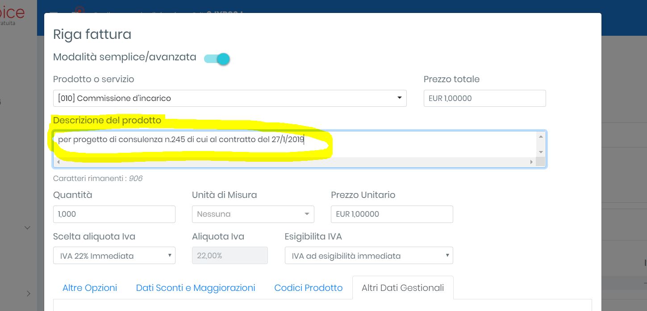Viewport: 647px width, 311px height.
Task: Click the Caratteri rimanenti 906 text
Action: [98, 178]
